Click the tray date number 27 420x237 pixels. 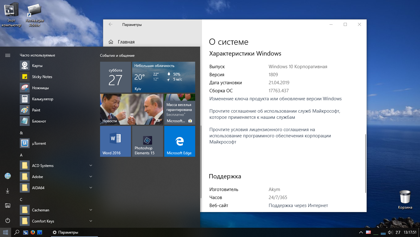[x=398, y=232]
